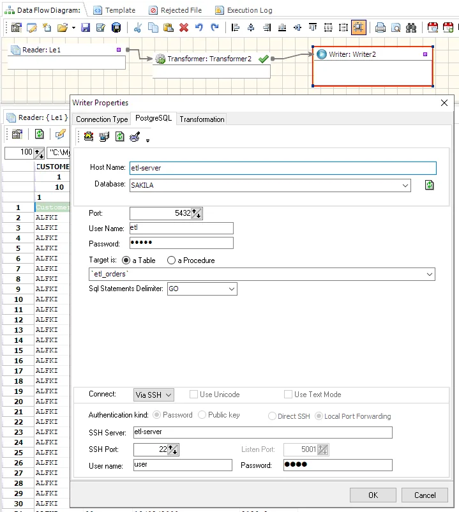Click OK in Writer Properties

[x=373, y=495]
